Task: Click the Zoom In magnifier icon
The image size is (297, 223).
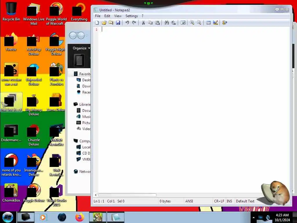Action: tap(192, 23)
